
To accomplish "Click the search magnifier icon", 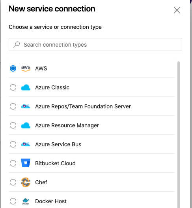I will (17, 45).
